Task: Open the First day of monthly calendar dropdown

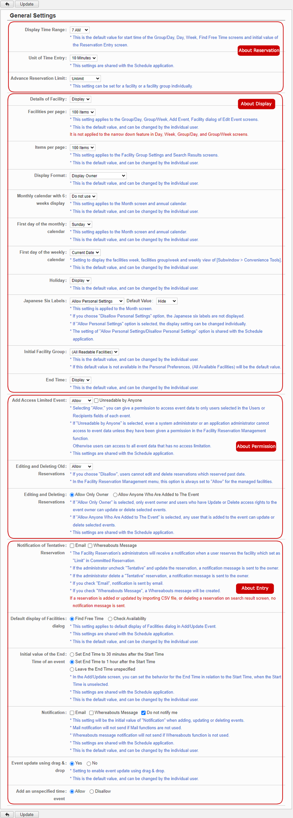Action: pyautogui.click(x=81, y=224)
